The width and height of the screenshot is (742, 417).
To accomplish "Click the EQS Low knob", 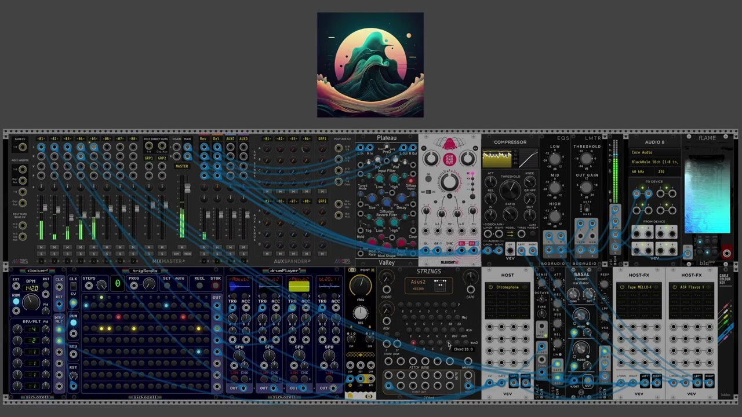I will click(555, 159).
